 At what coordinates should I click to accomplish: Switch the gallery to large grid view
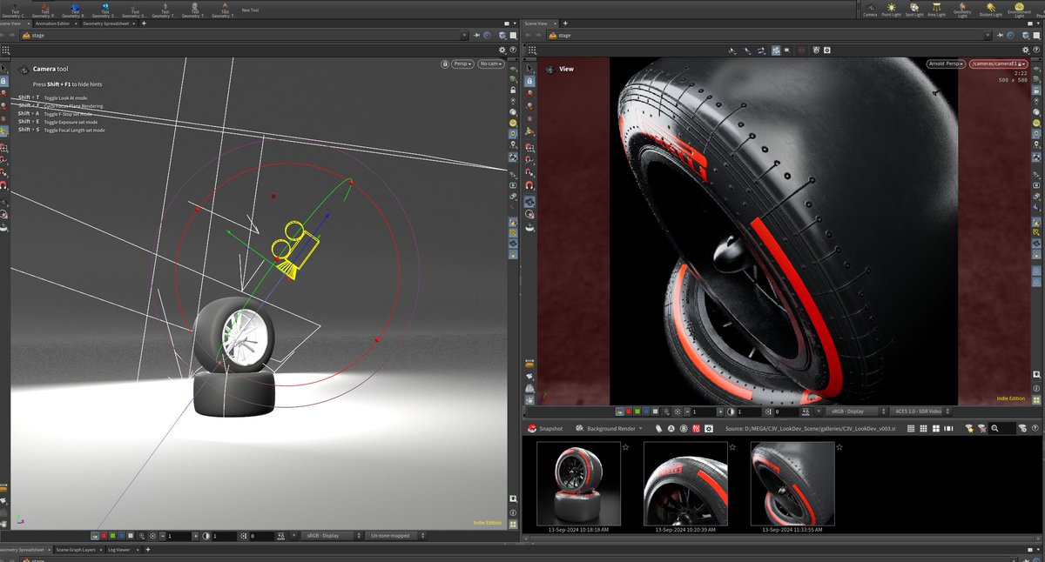(935, 429)
